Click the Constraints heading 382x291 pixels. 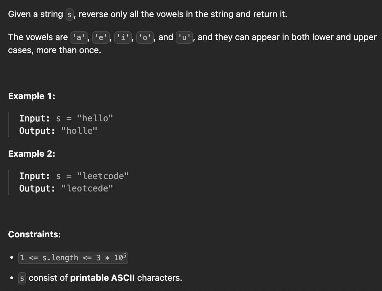click(34, 234)
